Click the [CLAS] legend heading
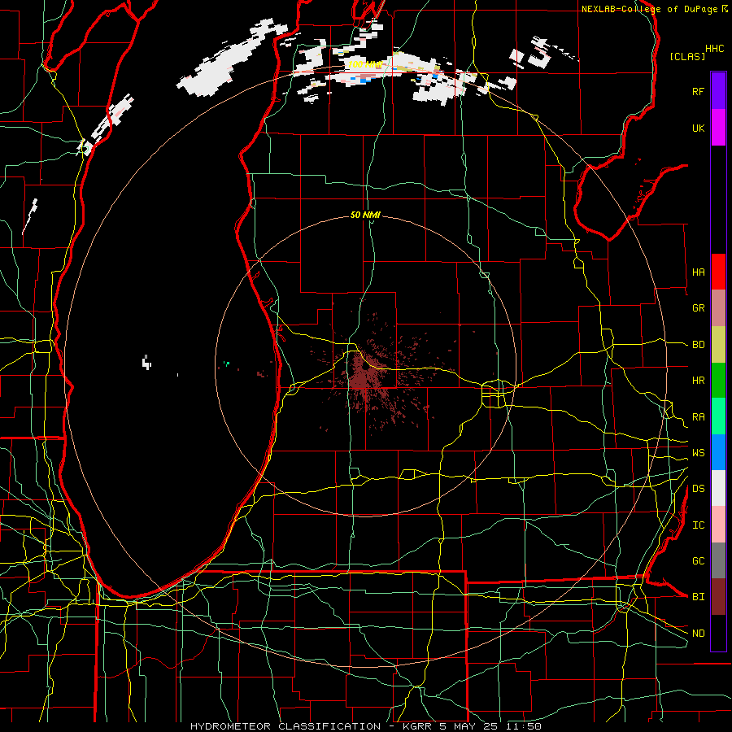The width and height of the screenshot is (732, 732). [x=687, y=56]
